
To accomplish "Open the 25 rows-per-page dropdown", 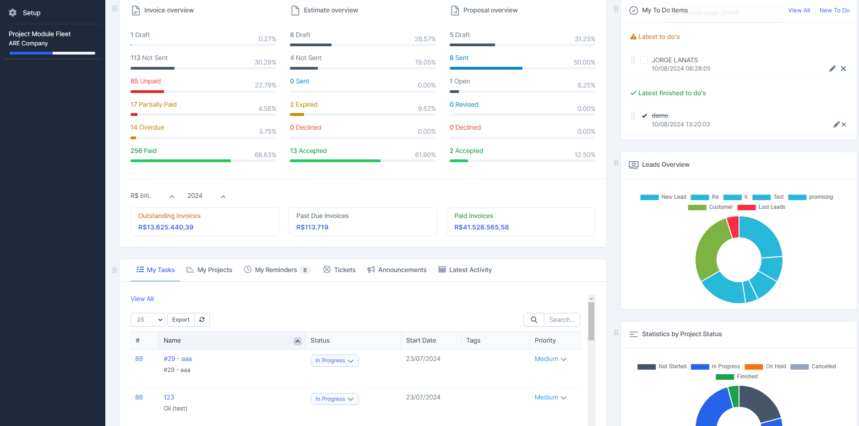I will point(147,320).
